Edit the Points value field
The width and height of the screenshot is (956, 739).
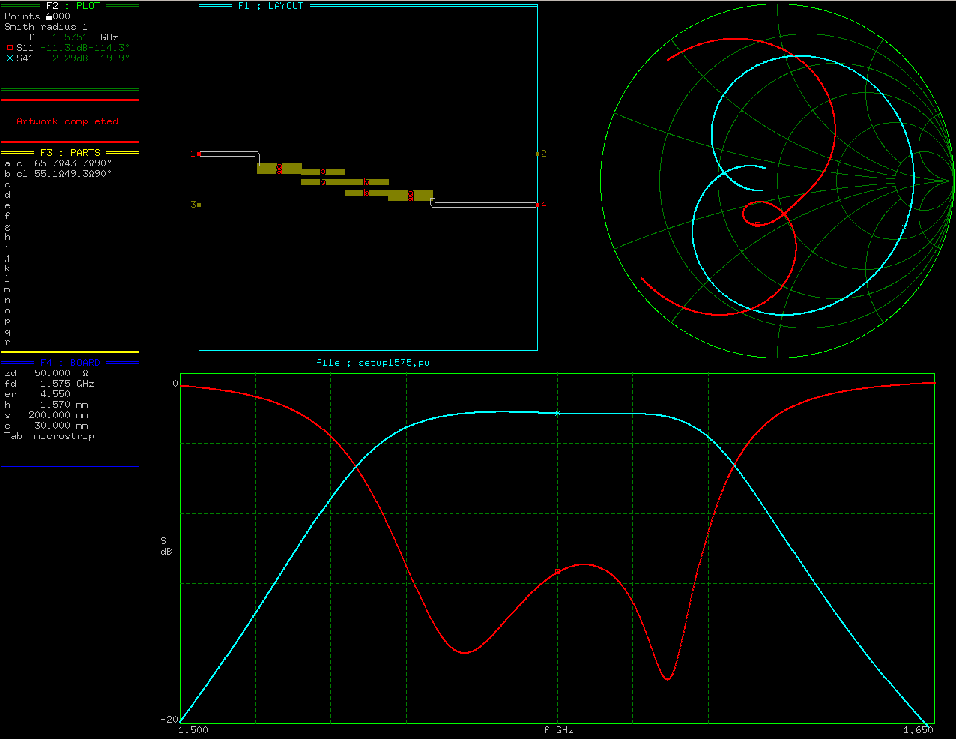tap(58, 16)
